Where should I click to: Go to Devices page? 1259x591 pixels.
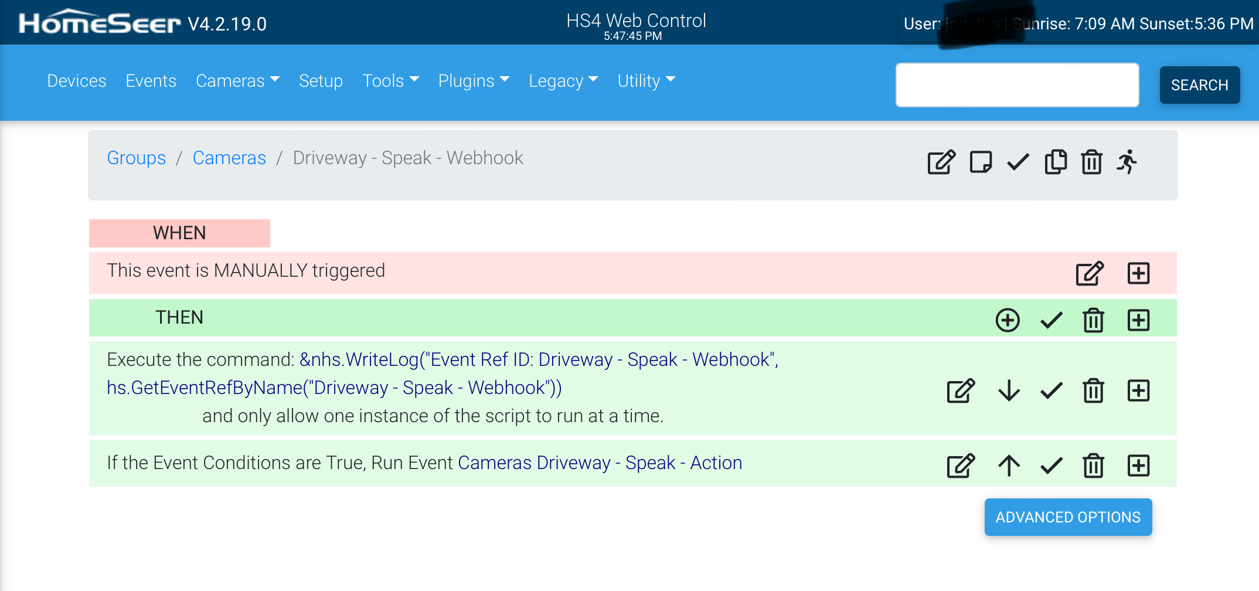click(77, 81)
